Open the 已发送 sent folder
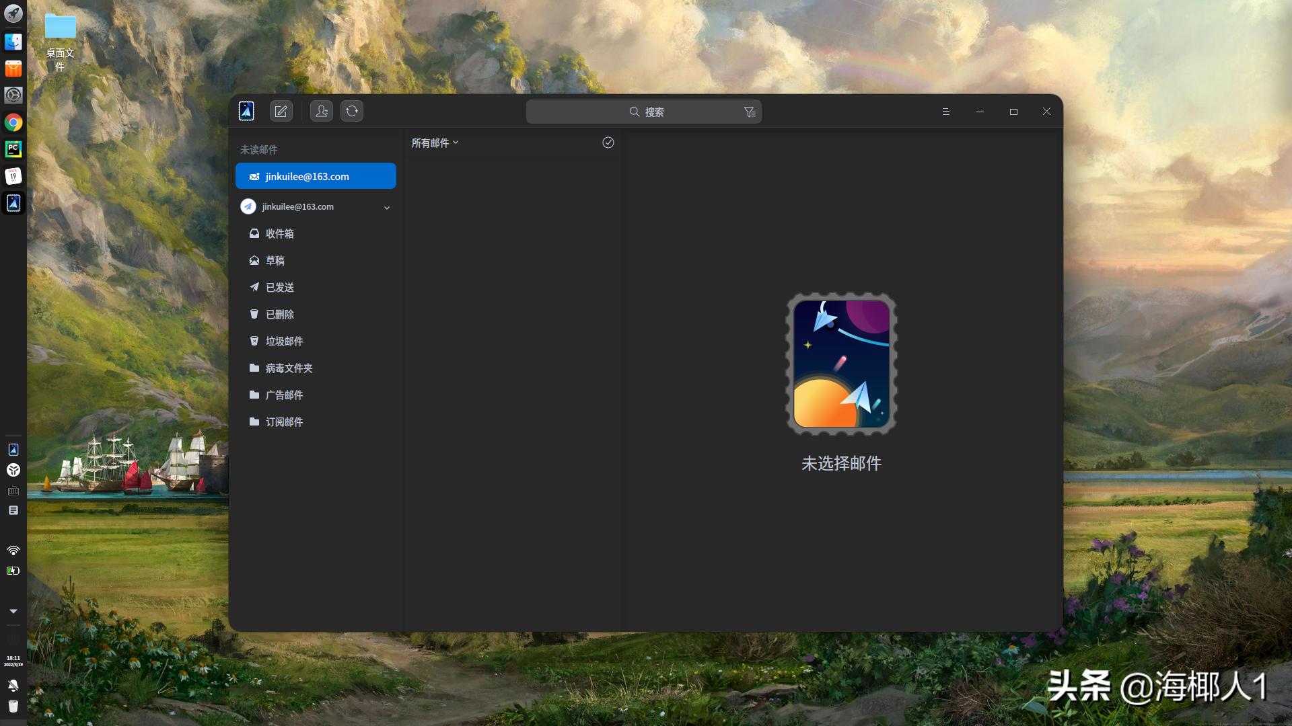This screenshot has height=726, width=1292. point(279,287)
